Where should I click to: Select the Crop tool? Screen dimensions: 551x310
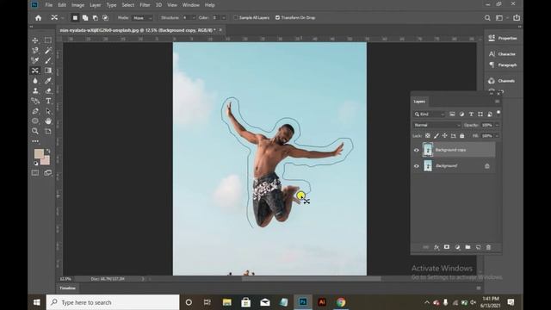(x=48, y=131)
